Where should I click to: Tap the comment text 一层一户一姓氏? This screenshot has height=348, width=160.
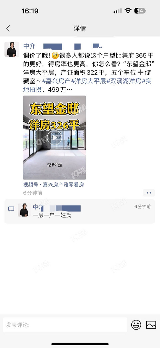(x=52, y=215)
